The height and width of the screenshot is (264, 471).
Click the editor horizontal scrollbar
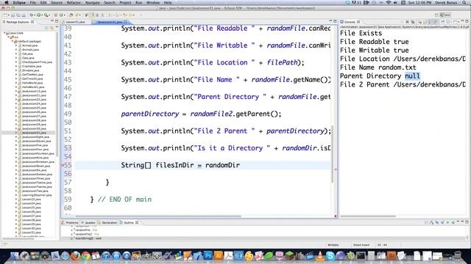click(158, 216)
